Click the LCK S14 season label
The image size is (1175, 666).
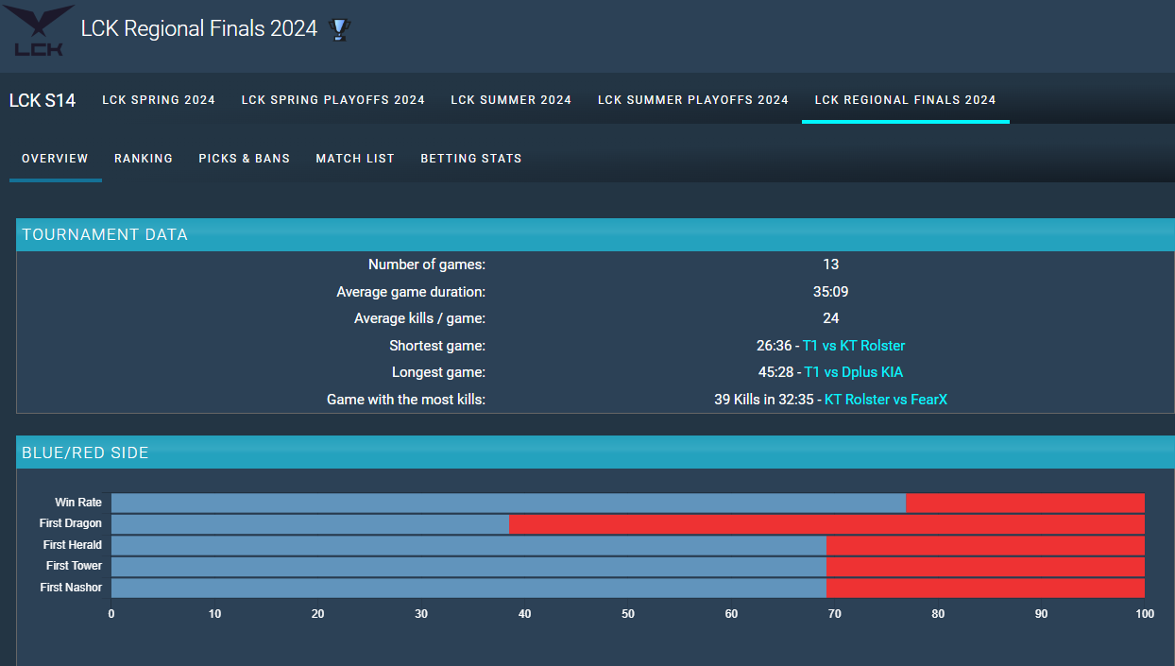pos(43,100)
